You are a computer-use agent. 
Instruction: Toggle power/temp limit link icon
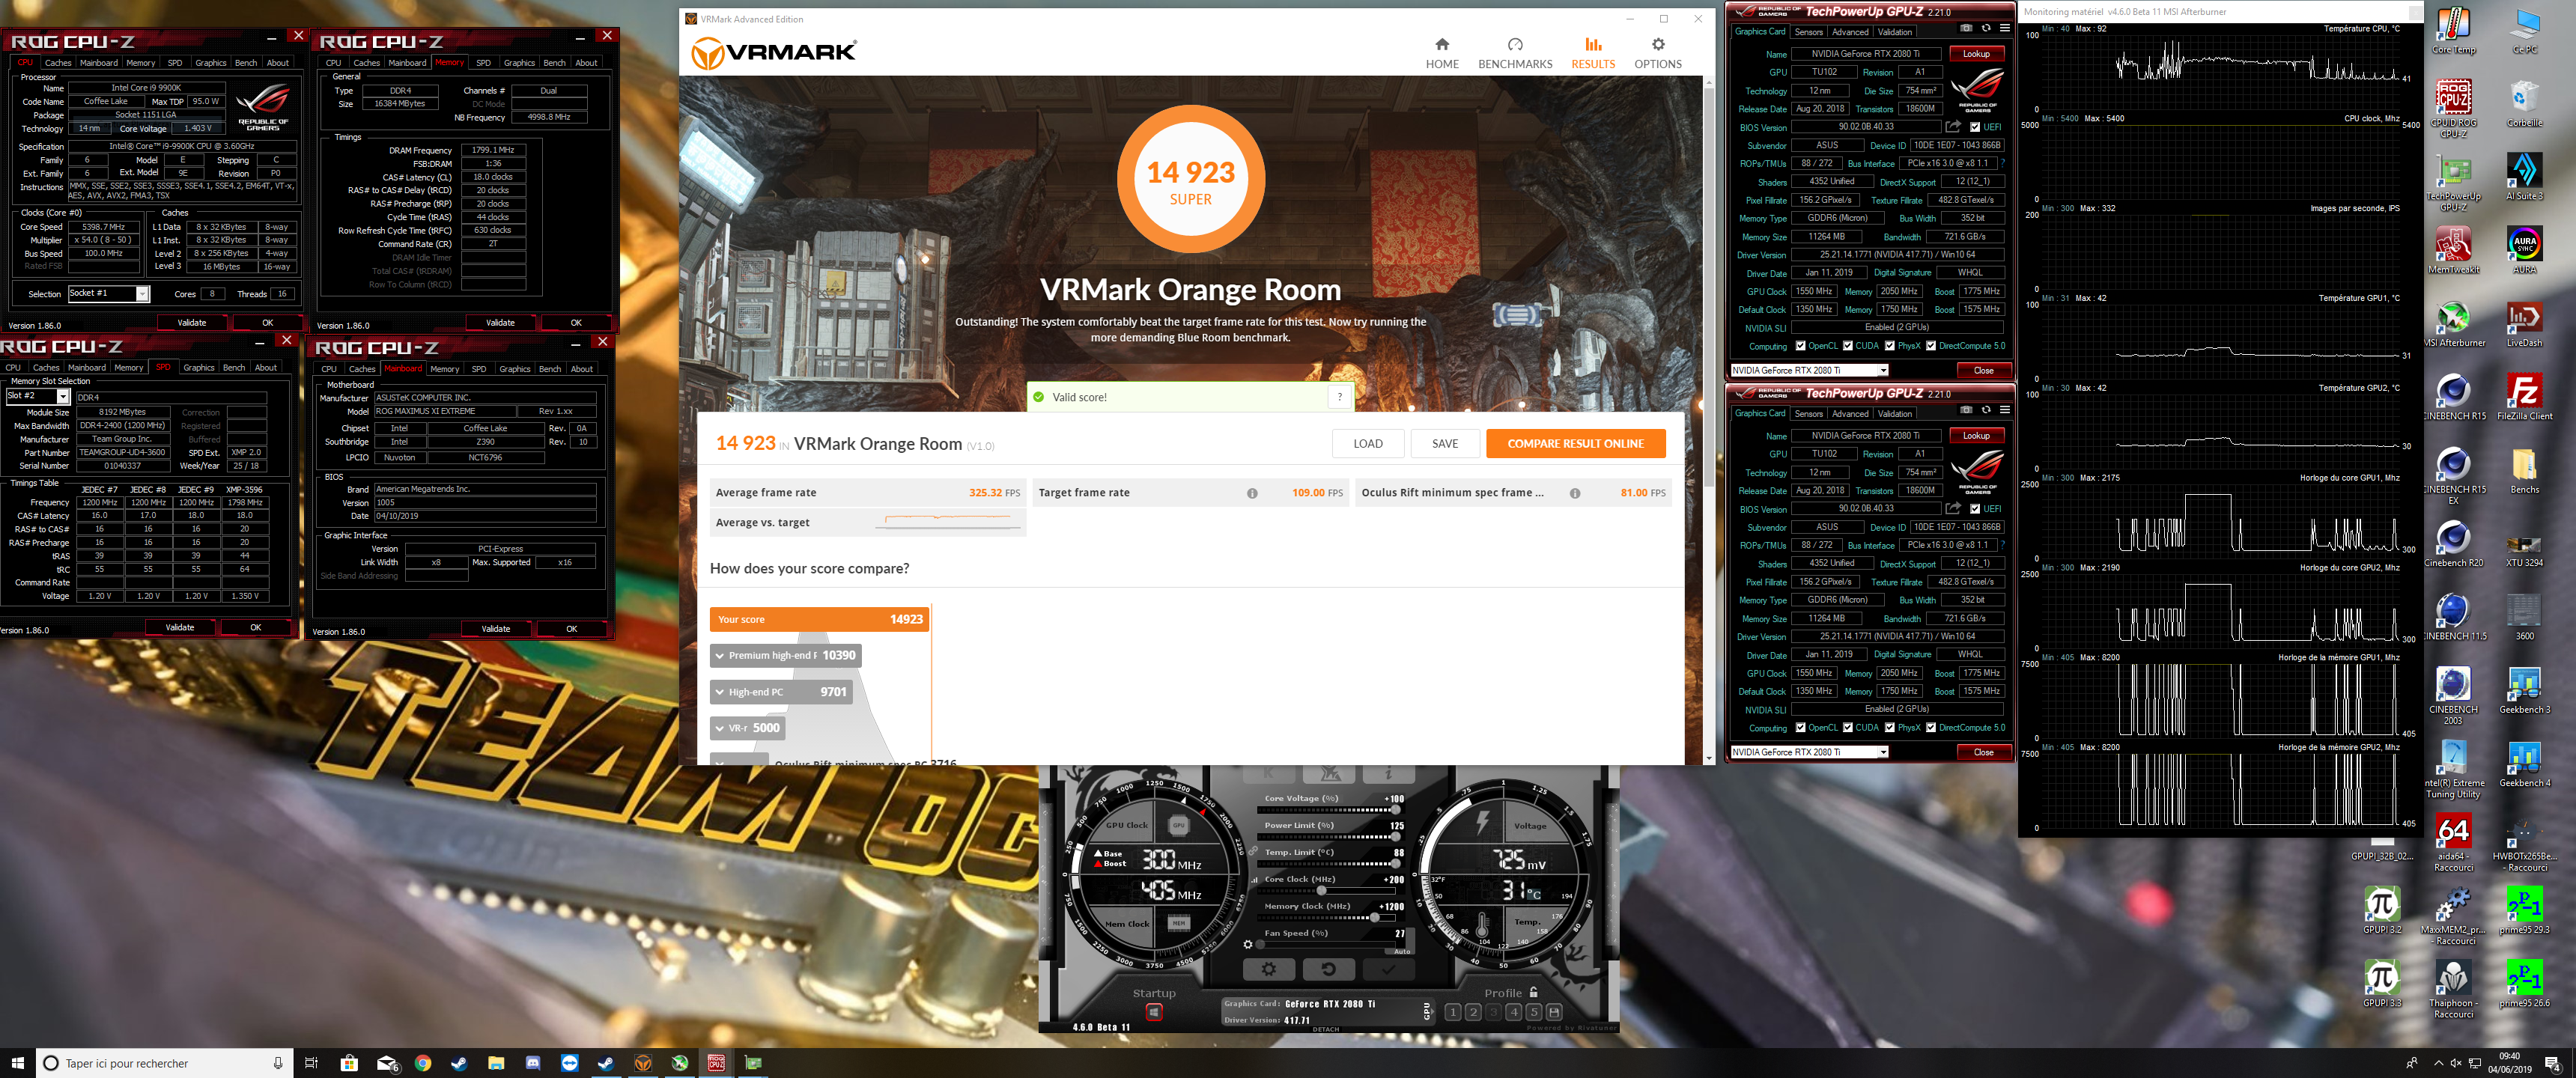1253,850
